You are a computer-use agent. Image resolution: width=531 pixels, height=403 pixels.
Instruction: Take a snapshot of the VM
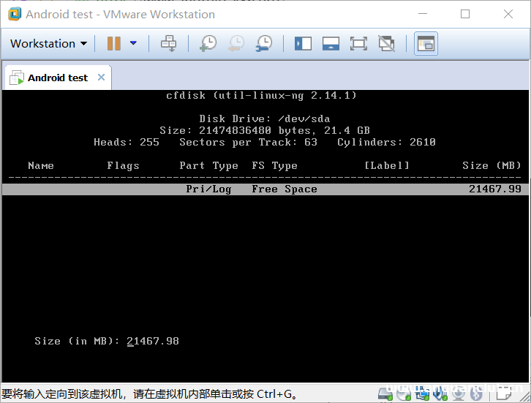click(208, 44)
